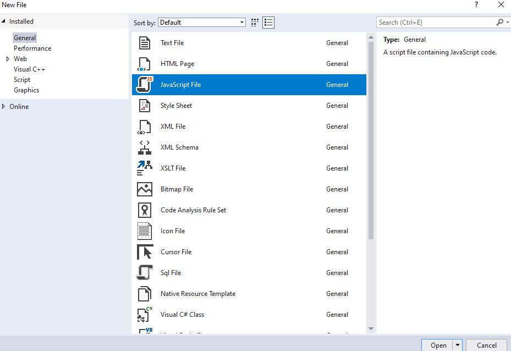Click the XML File template icon
The width and height of the screenshot is (511, 351).
pos(144,127)
